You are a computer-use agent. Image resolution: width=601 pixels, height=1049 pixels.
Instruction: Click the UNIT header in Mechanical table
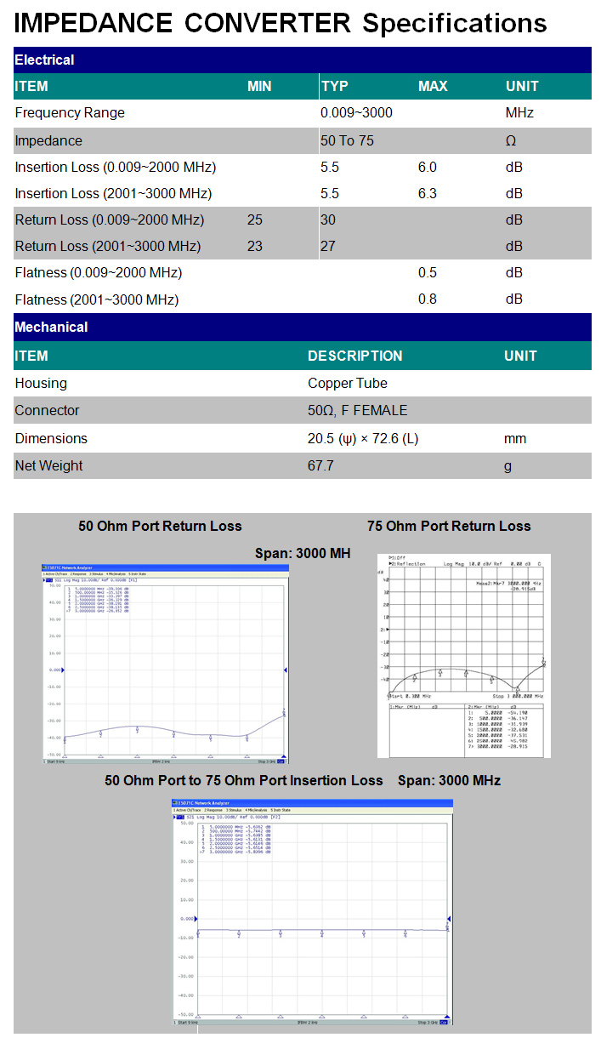[x=520, y=356]
